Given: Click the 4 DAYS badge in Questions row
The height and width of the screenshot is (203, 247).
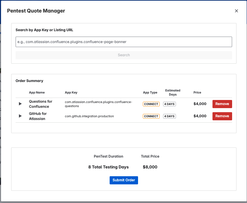Looking at the screenshot, I should pos(169,104).
